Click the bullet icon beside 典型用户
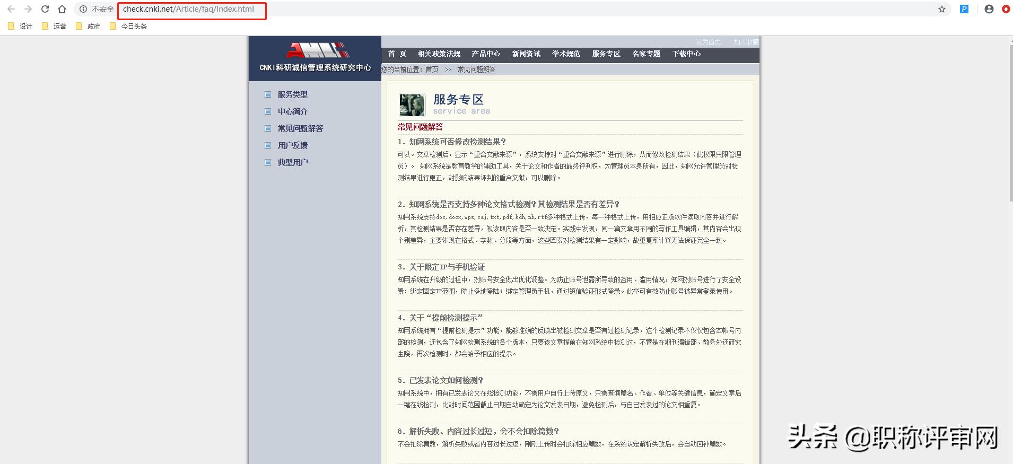The width and height of the screenshot is (1013, 464). point(268,162)
